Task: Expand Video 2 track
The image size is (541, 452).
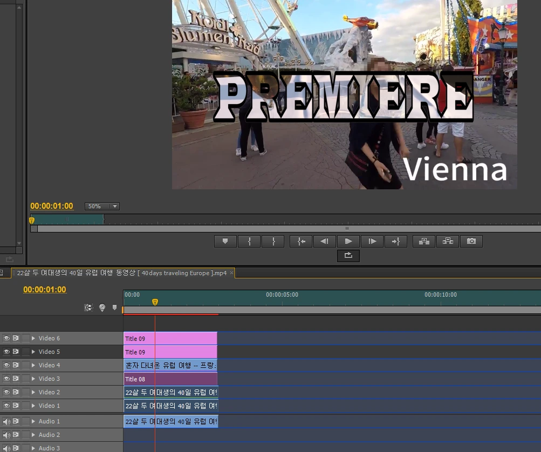Action: (33, 392)
